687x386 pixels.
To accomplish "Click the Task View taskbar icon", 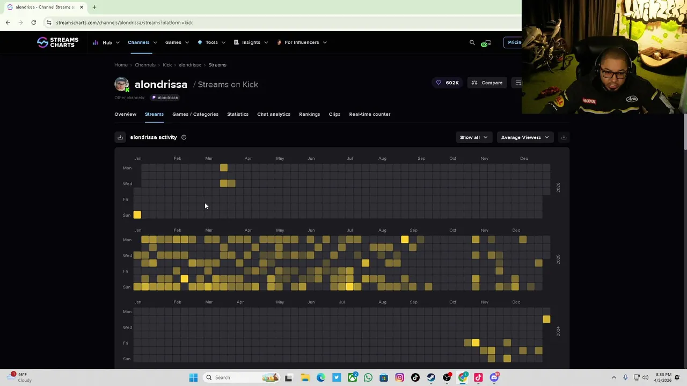I will (288, 377).
